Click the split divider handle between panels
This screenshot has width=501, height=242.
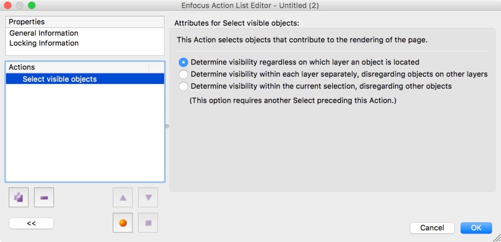167,126
